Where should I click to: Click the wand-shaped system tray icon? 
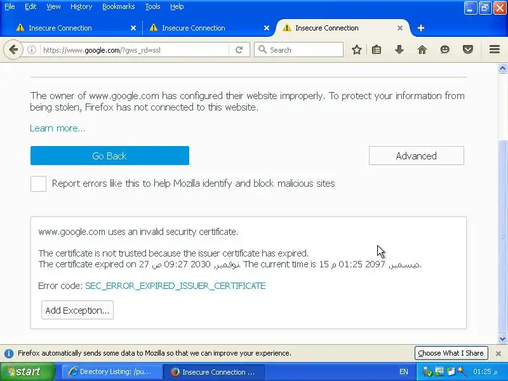click(462, 371)
